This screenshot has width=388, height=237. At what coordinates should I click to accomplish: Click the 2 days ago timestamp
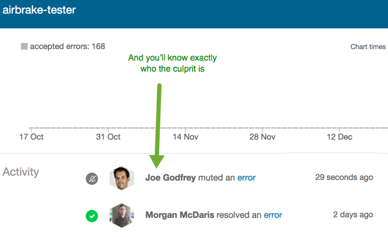click(x=353, y=214)
